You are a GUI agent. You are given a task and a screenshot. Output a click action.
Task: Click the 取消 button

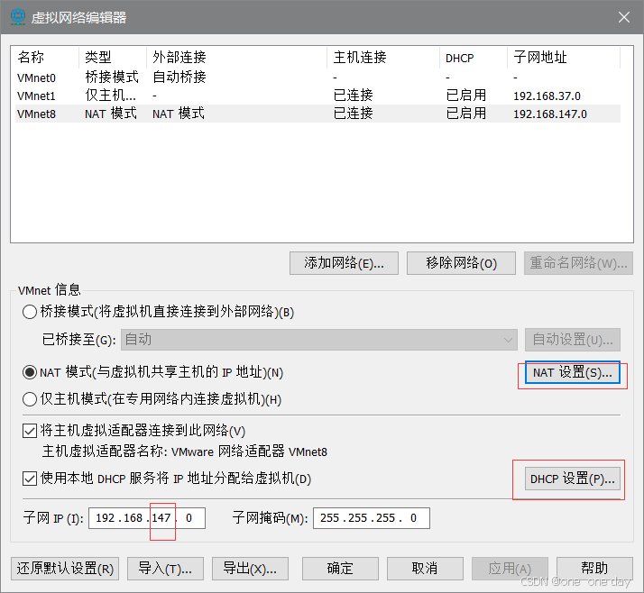[425, 569]
